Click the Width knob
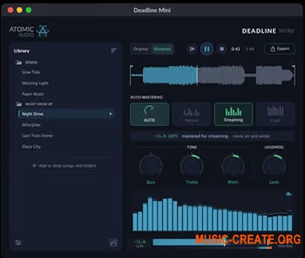Image resolution: width=305 pixels, height=258 pixels. 233,166
